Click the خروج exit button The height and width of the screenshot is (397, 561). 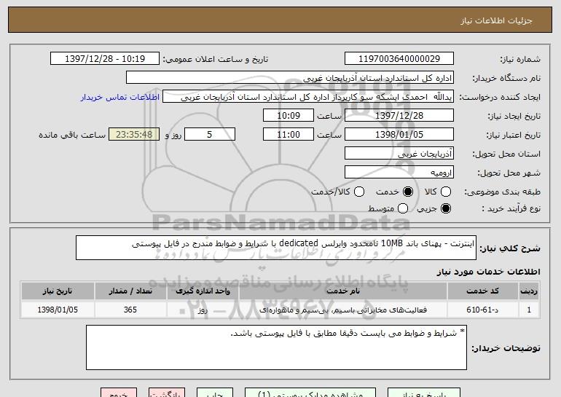(119, 393)
